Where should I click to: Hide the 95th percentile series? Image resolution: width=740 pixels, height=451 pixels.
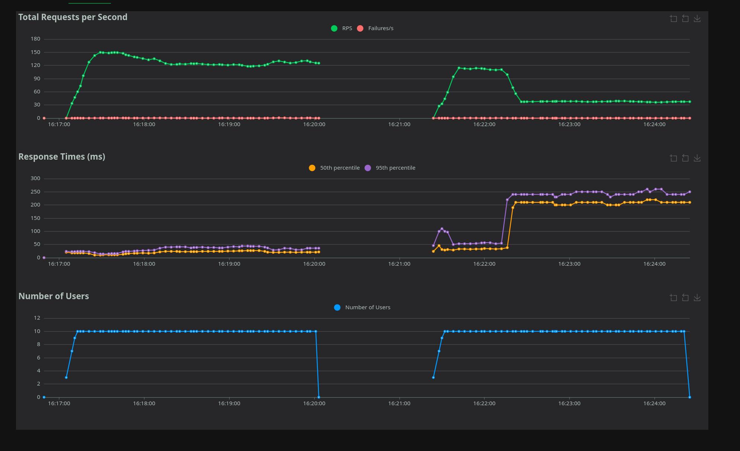[395, 168]
